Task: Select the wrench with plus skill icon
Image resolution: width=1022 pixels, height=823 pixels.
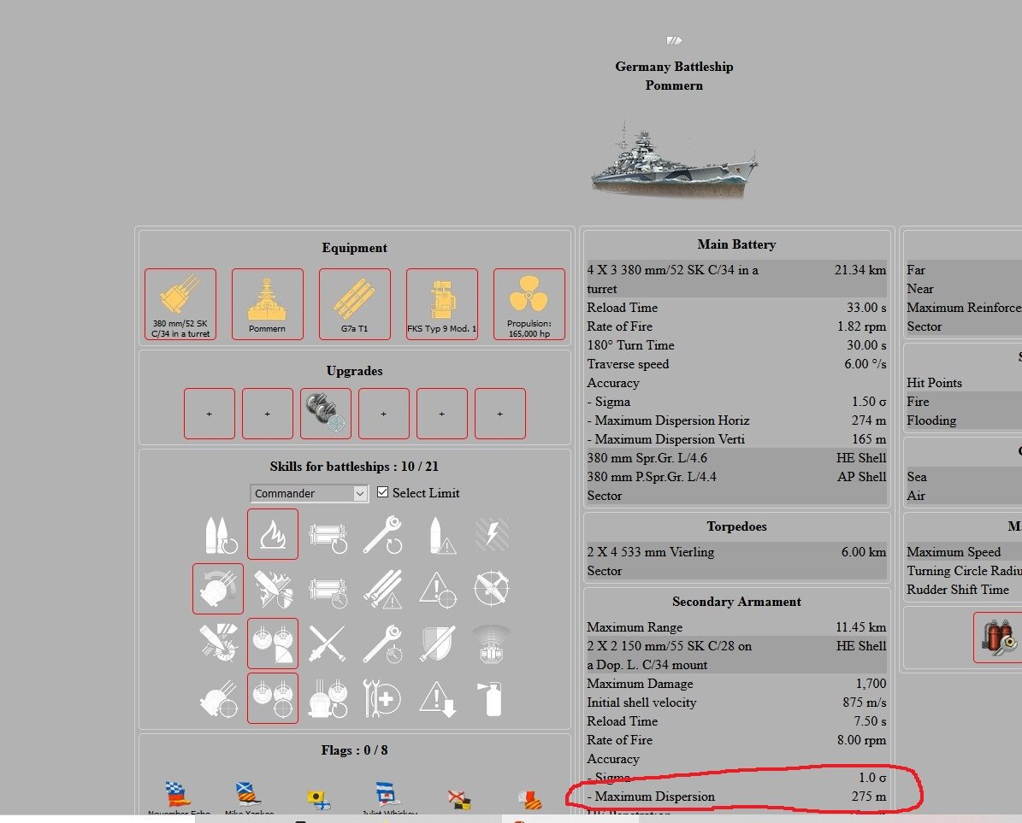Action: point(381,698)
